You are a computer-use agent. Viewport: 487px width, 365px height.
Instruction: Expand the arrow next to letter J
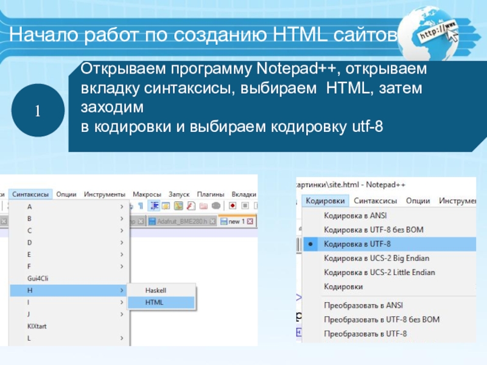pos(122,314)
